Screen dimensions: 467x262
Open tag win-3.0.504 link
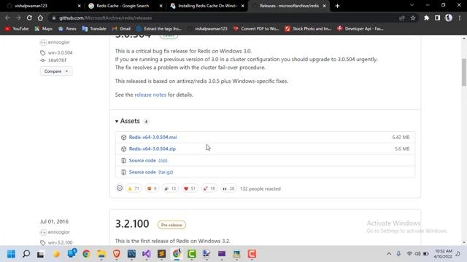(x=60, y=52)
